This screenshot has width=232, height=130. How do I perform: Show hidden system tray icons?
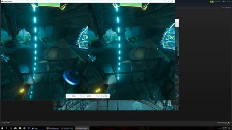pos(218,128)
